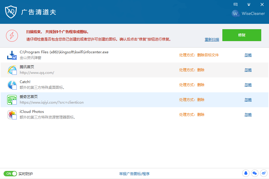Open the feedback message icon in title bar
The image size is (269, 179).
(x=236, y=4)
